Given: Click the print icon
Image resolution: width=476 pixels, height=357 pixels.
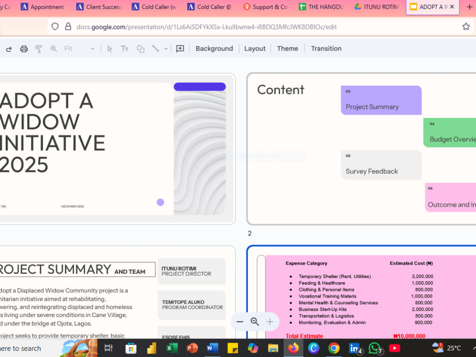Looking at the screenshot, I should (24, 49).
